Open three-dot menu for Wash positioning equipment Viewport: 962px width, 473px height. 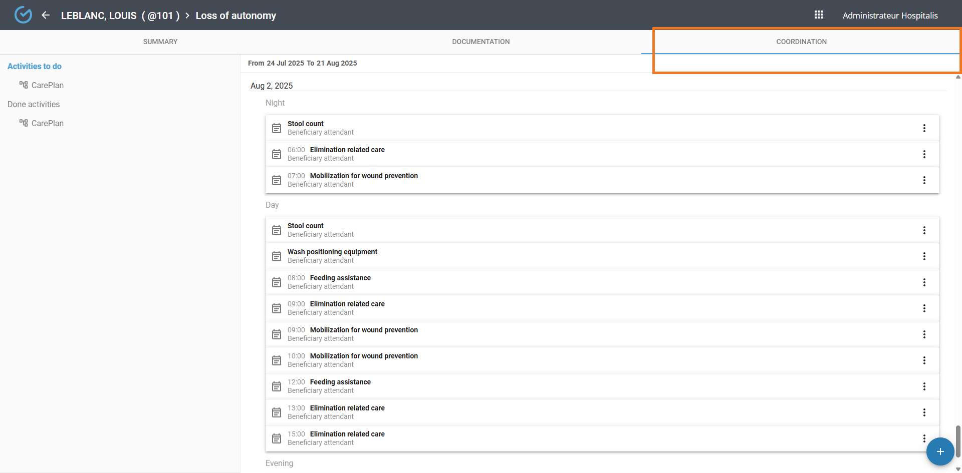[924, 256]
